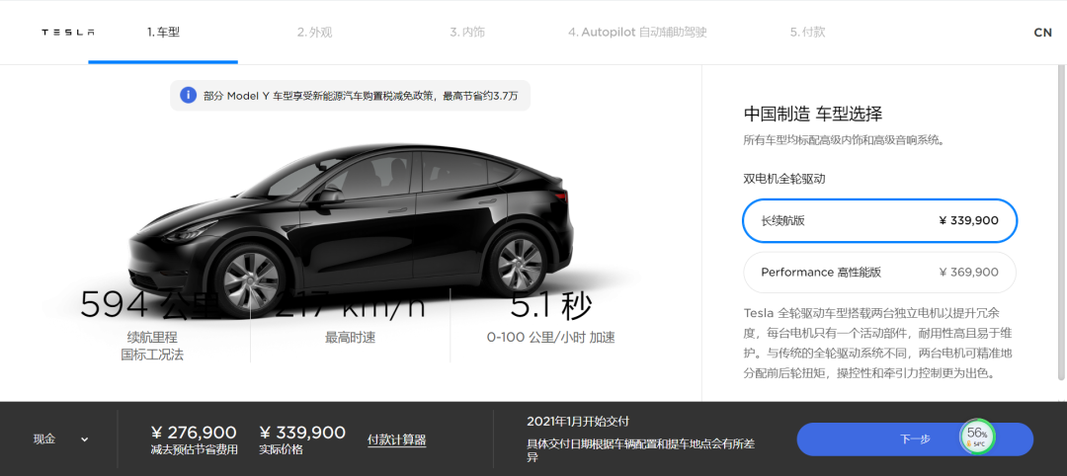This screenshot has width=1067, height=476.
Task: Click the CN region selector
Action: coord(1042,33)
